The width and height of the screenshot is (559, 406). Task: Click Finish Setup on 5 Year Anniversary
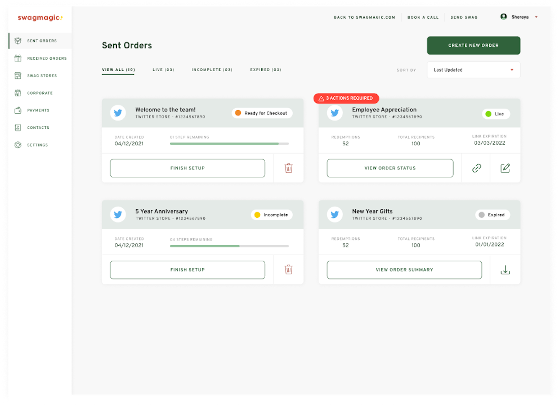(187, 270)
